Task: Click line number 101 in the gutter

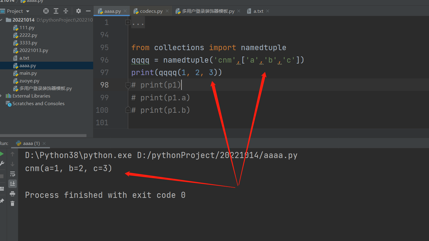Action: 102,122
